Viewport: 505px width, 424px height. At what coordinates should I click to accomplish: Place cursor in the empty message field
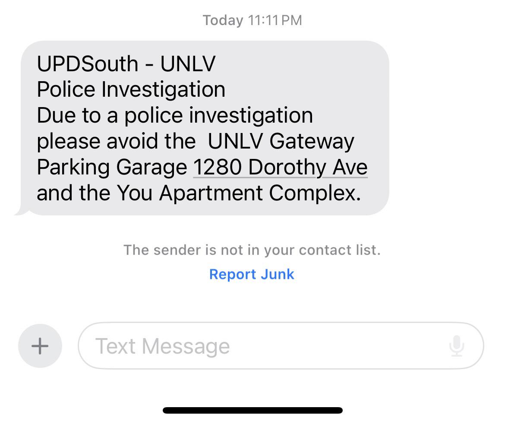(216, 345)
